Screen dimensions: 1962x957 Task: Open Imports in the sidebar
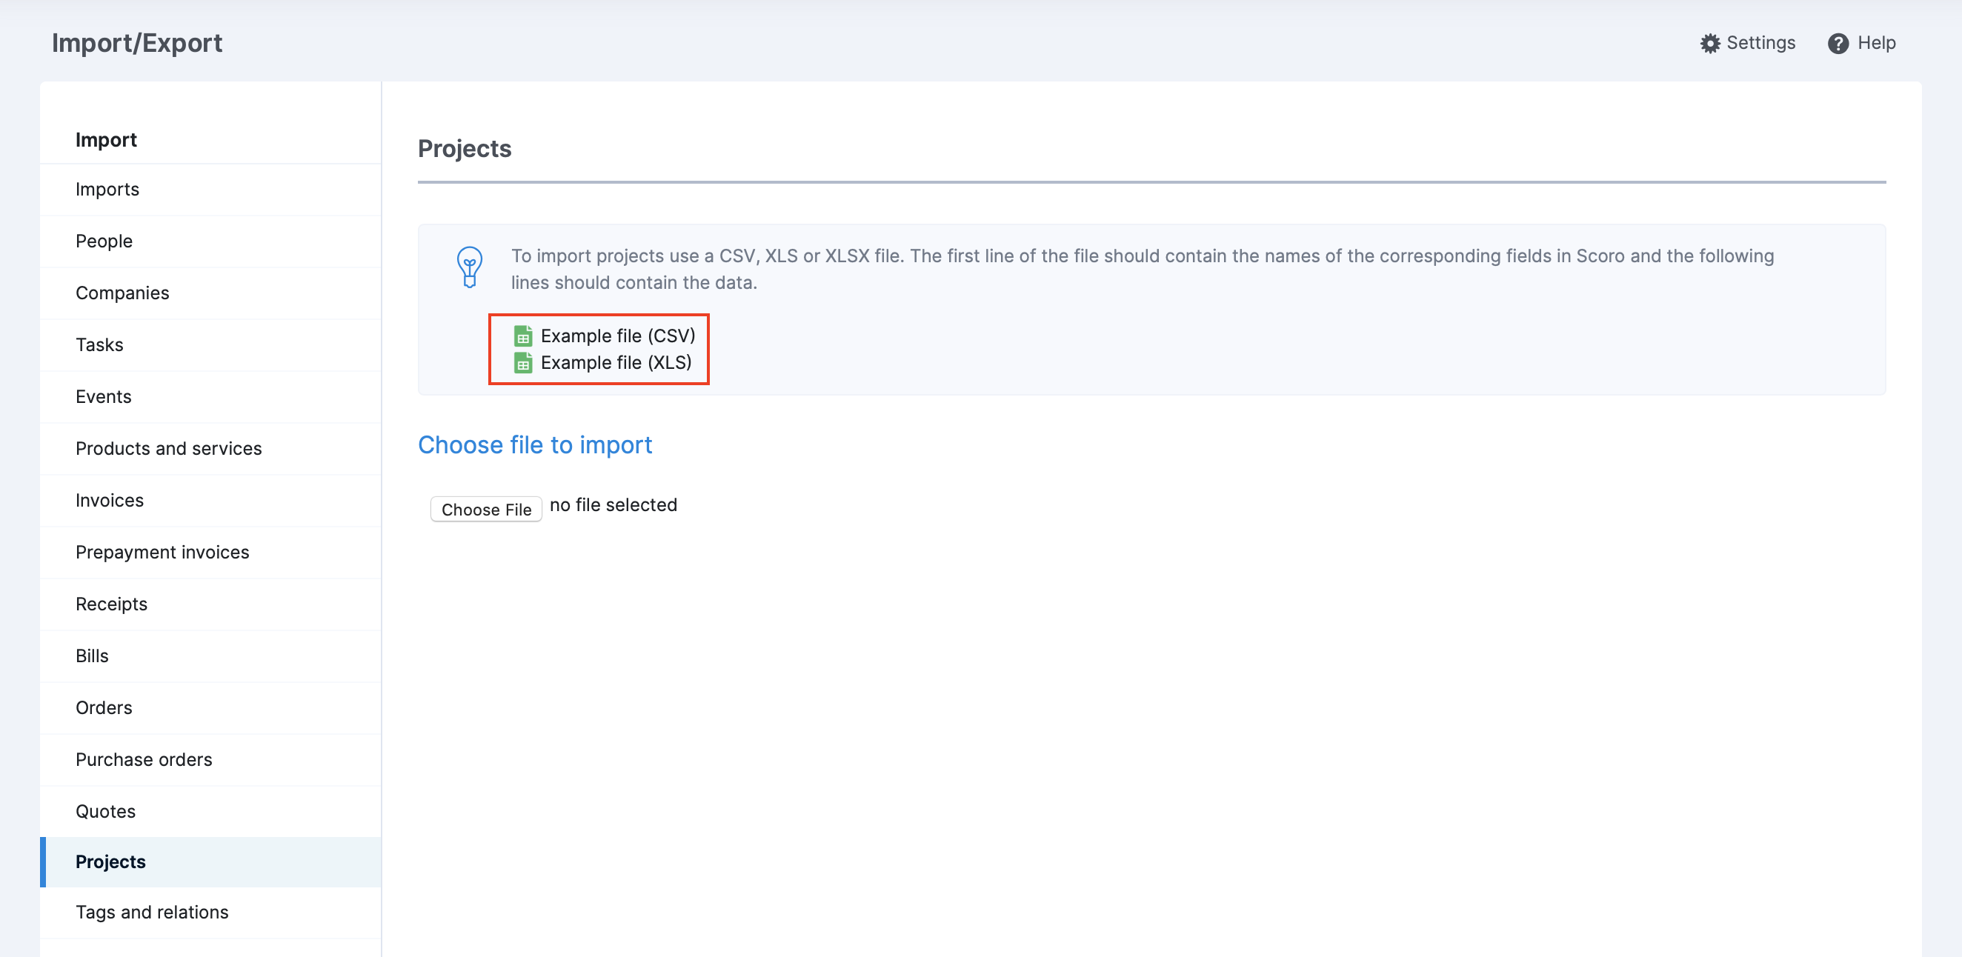[x=107, y=189]
